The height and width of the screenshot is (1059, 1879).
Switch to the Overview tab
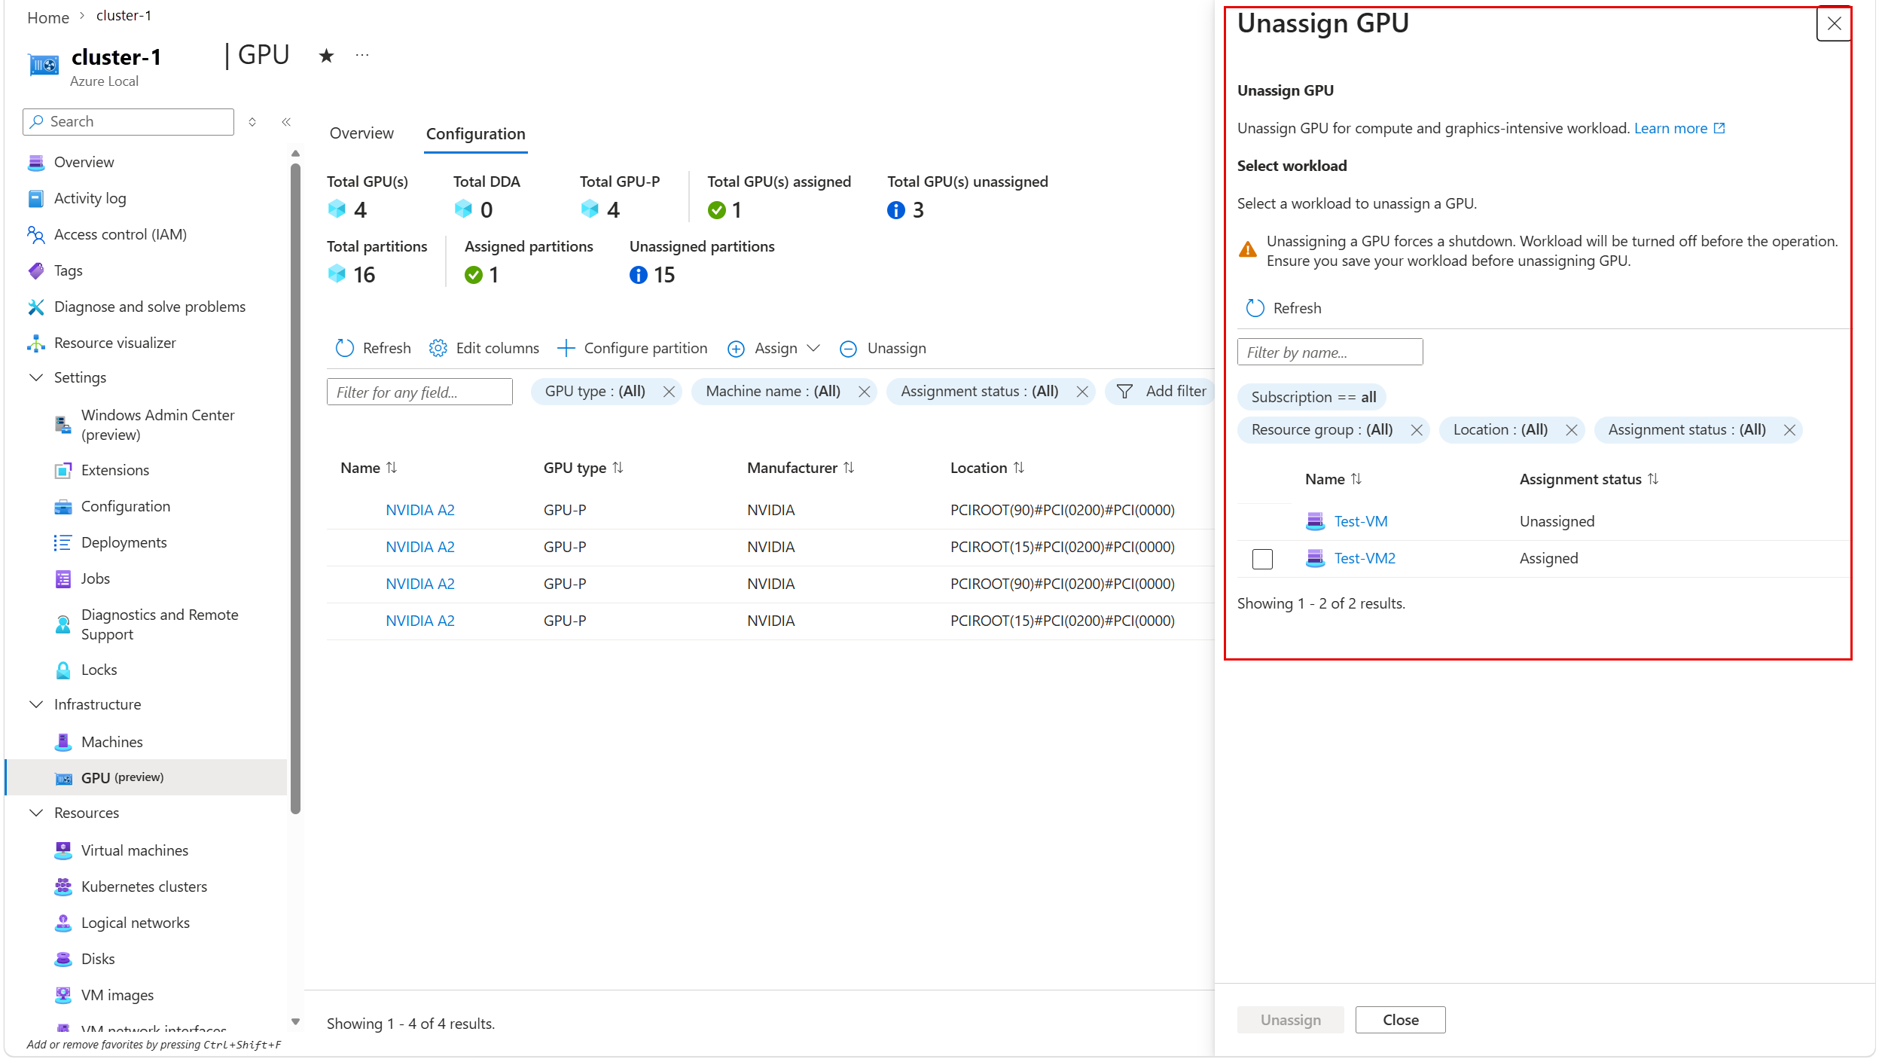tap(361, 133)
